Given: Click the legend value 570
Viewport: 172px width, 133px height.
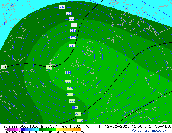Looking at the screenshot, I should [63, 132].
